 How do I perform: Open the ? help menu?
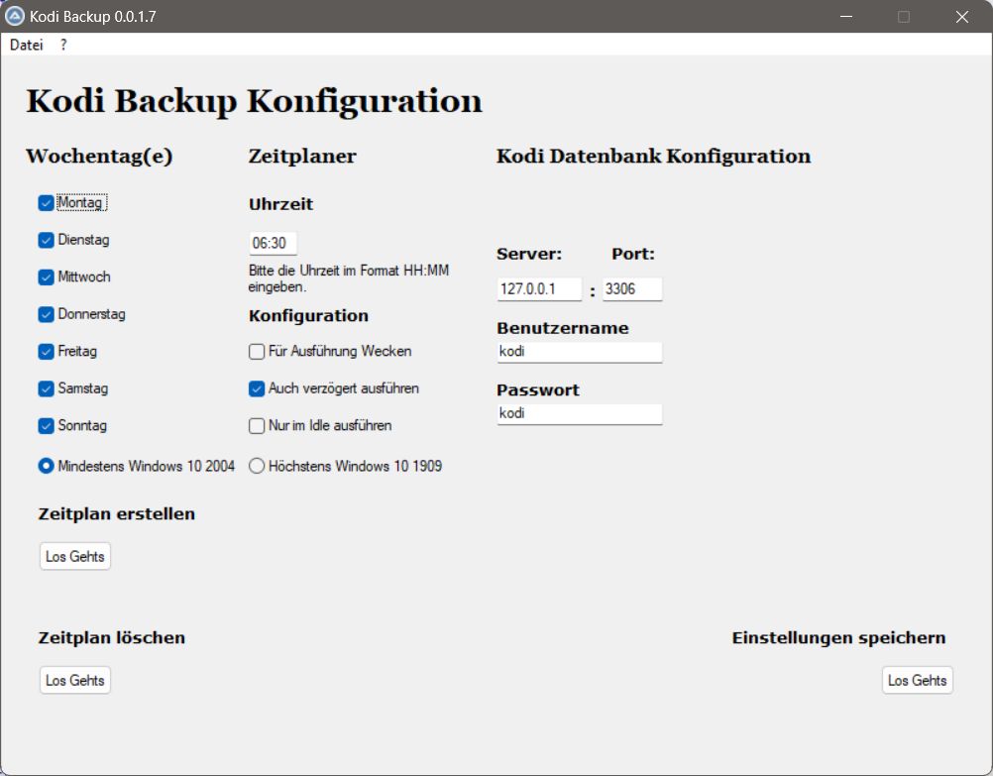pyautogui.click(x=63, y=45)
